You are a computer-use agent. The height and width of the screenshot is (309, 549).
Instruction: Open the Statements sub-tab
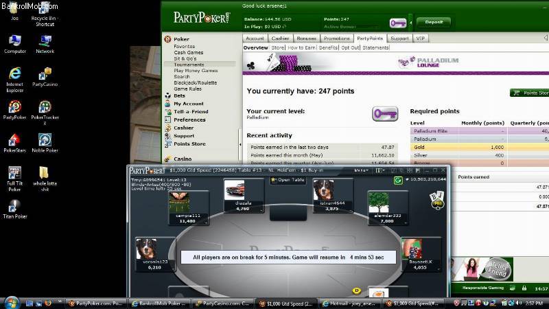(375, 47)
